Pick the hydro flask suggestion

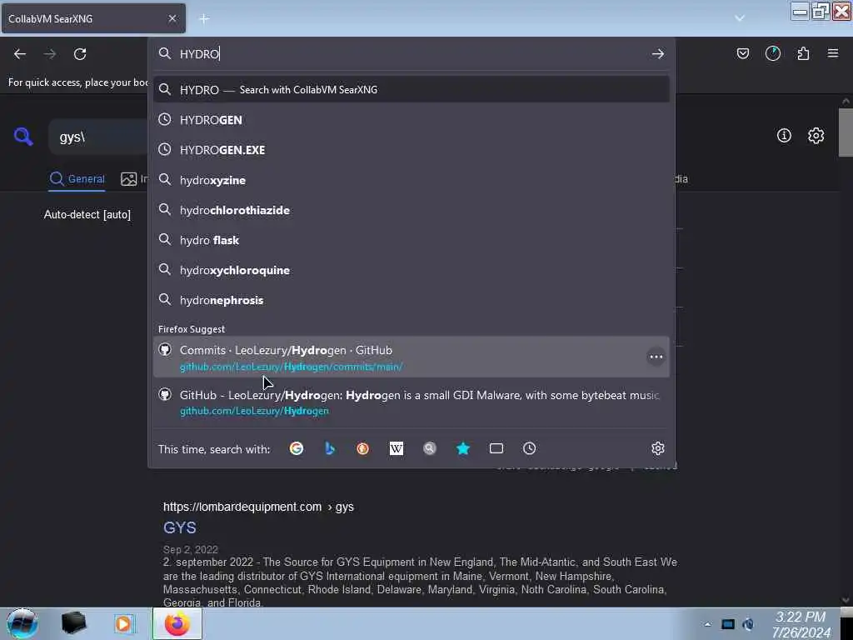pyautogui.click(x=412, y=240)
